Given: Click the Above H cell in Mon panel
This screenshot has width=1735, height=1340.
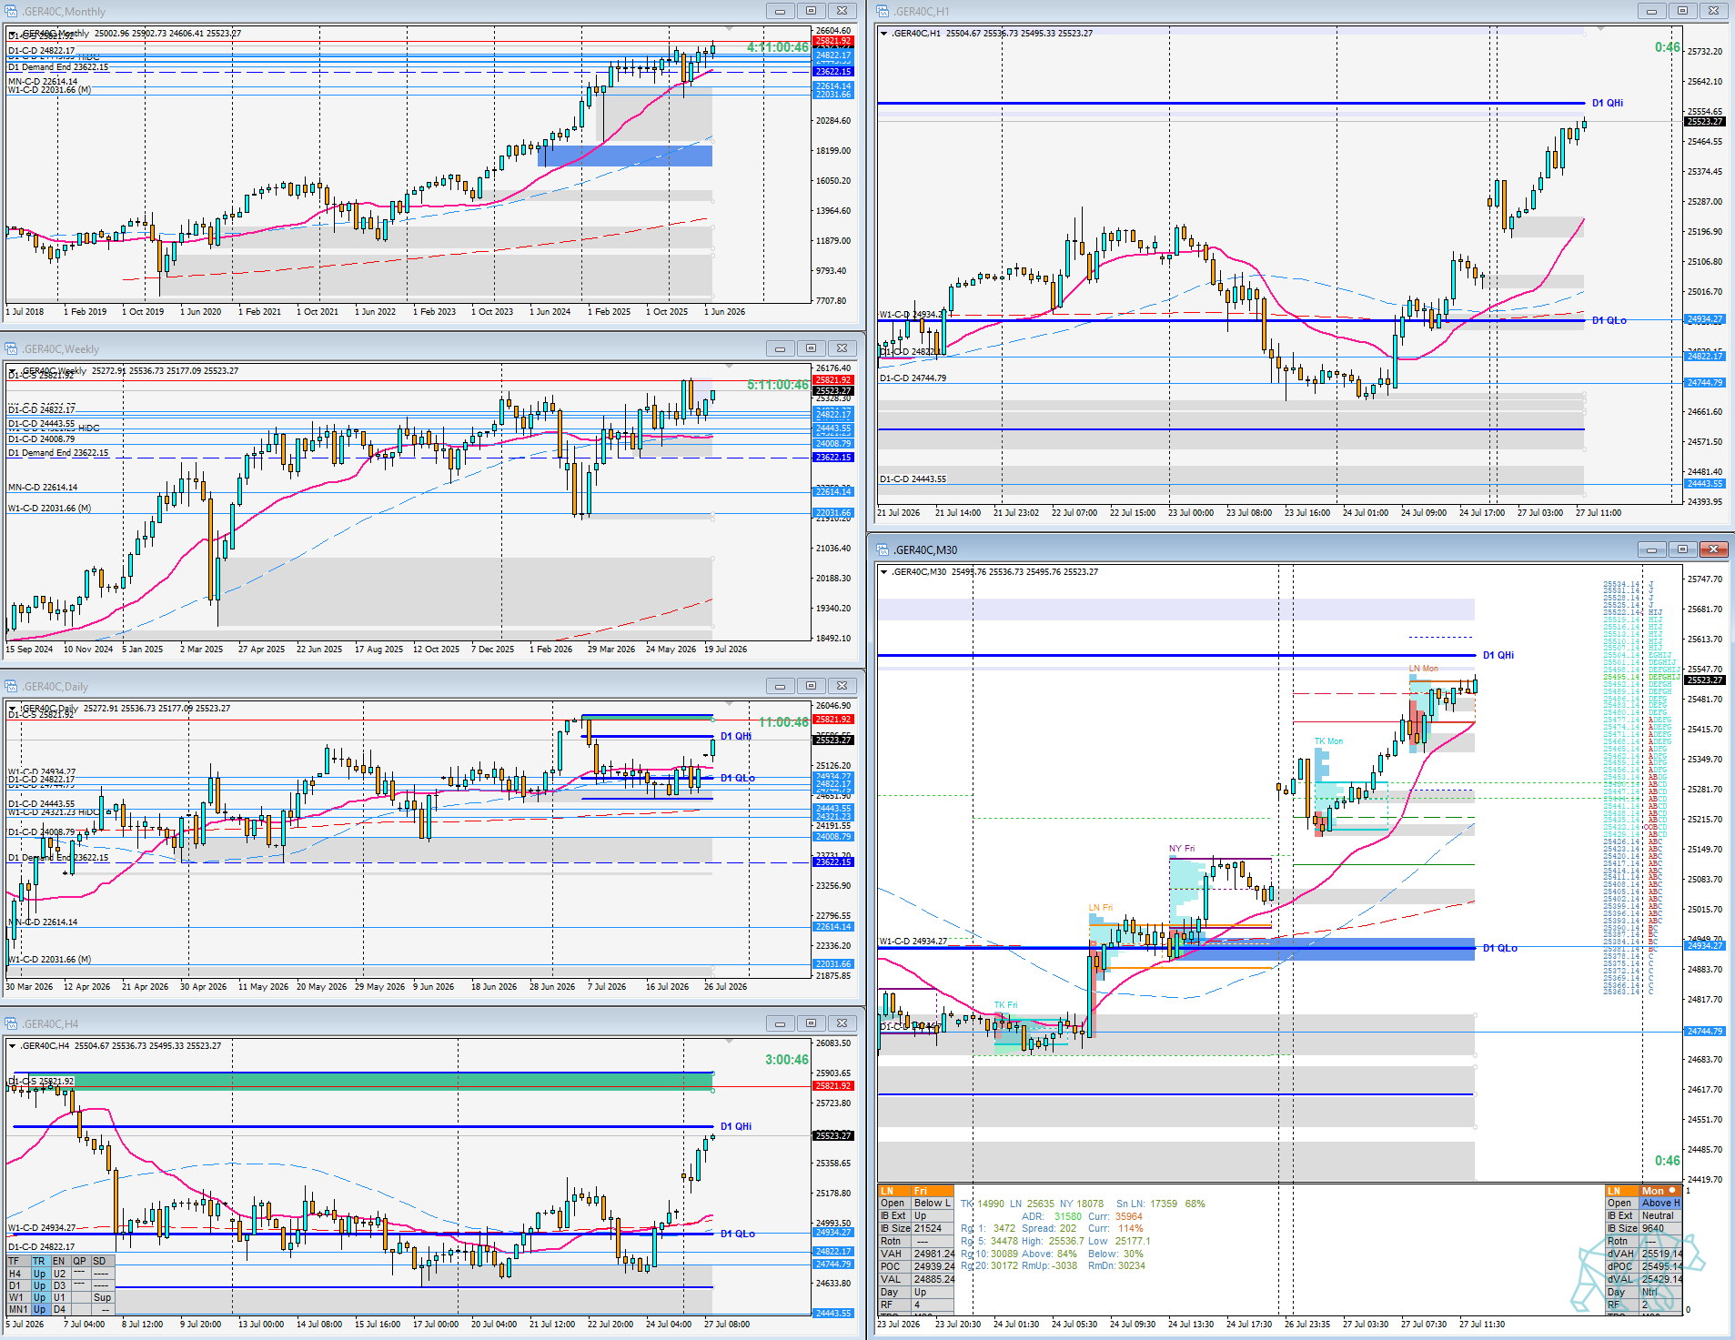Looking at the screenshot, I should pyautogui.click(x=1660, y=1203).
